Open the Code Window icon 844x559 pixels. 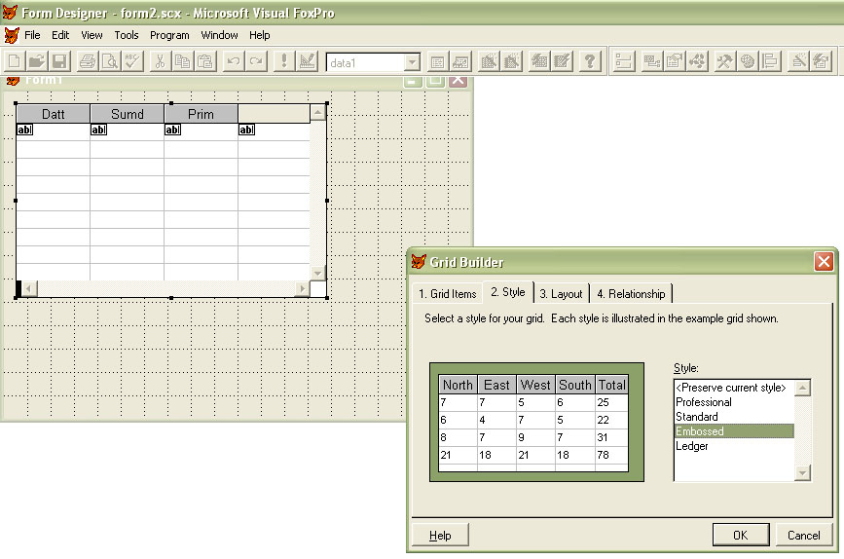696,61
